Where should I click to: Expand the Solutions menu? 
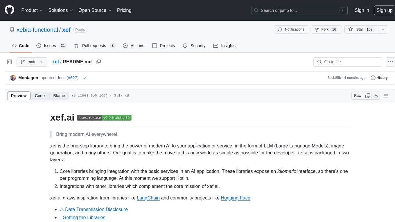point(61,10)
